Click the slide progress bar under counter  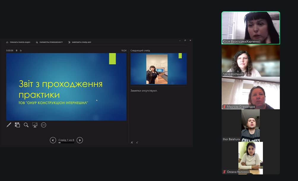click(x=66, y=143)
